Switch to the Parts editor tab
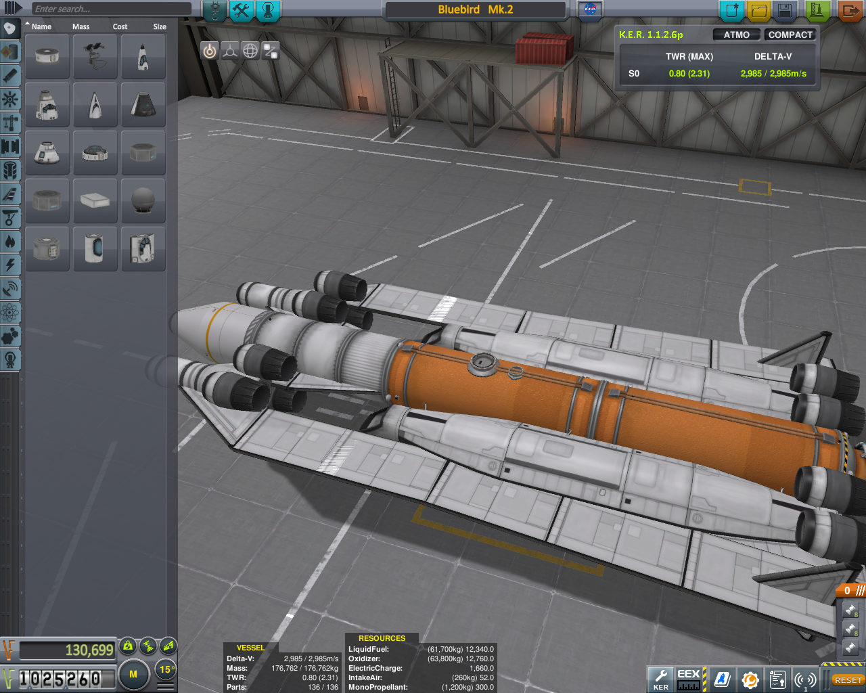 [214, 10]
